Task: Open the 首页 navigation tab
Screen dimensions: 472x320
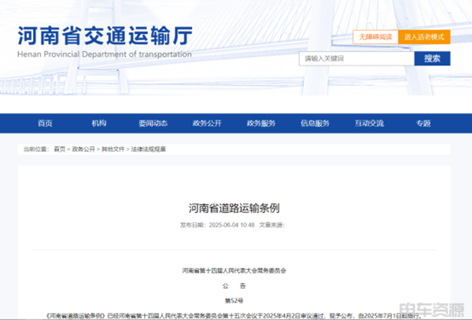Action: (45, 123)
